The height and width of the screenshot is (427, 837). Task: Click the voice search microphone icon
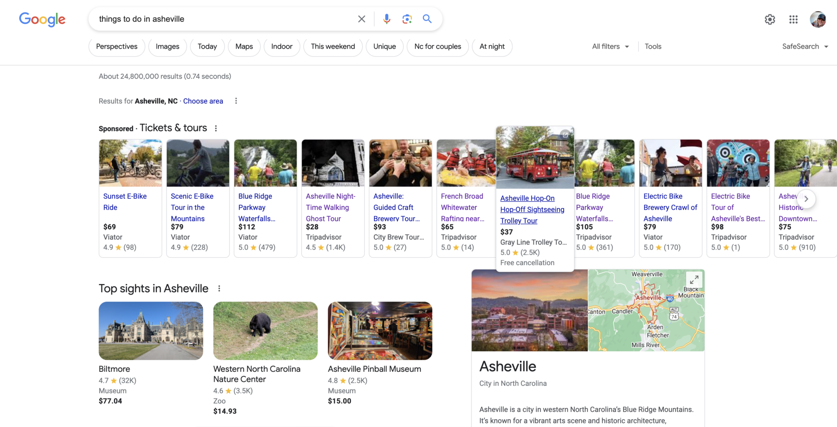click(386, 19)
